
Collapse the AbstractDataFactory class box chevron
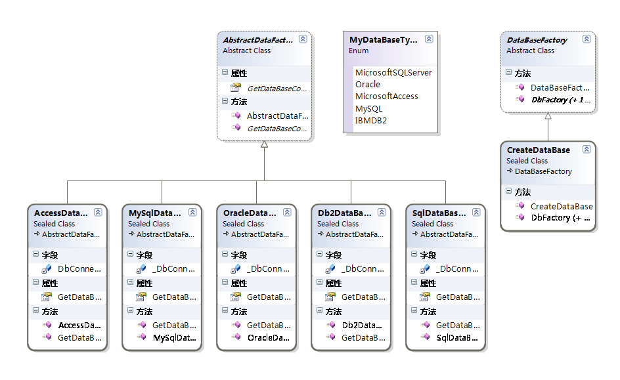click(x=303, y=39)
